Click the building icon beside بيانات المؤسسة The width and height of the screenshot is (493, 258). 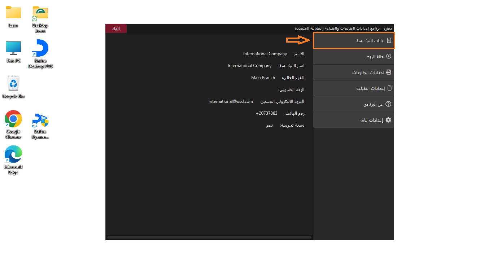point(389,41)
